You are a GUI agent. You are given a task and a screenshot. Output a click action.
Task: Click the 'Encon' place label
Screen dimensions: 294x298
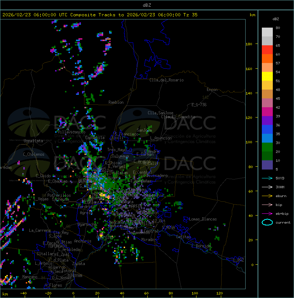(x=212, y=90)
